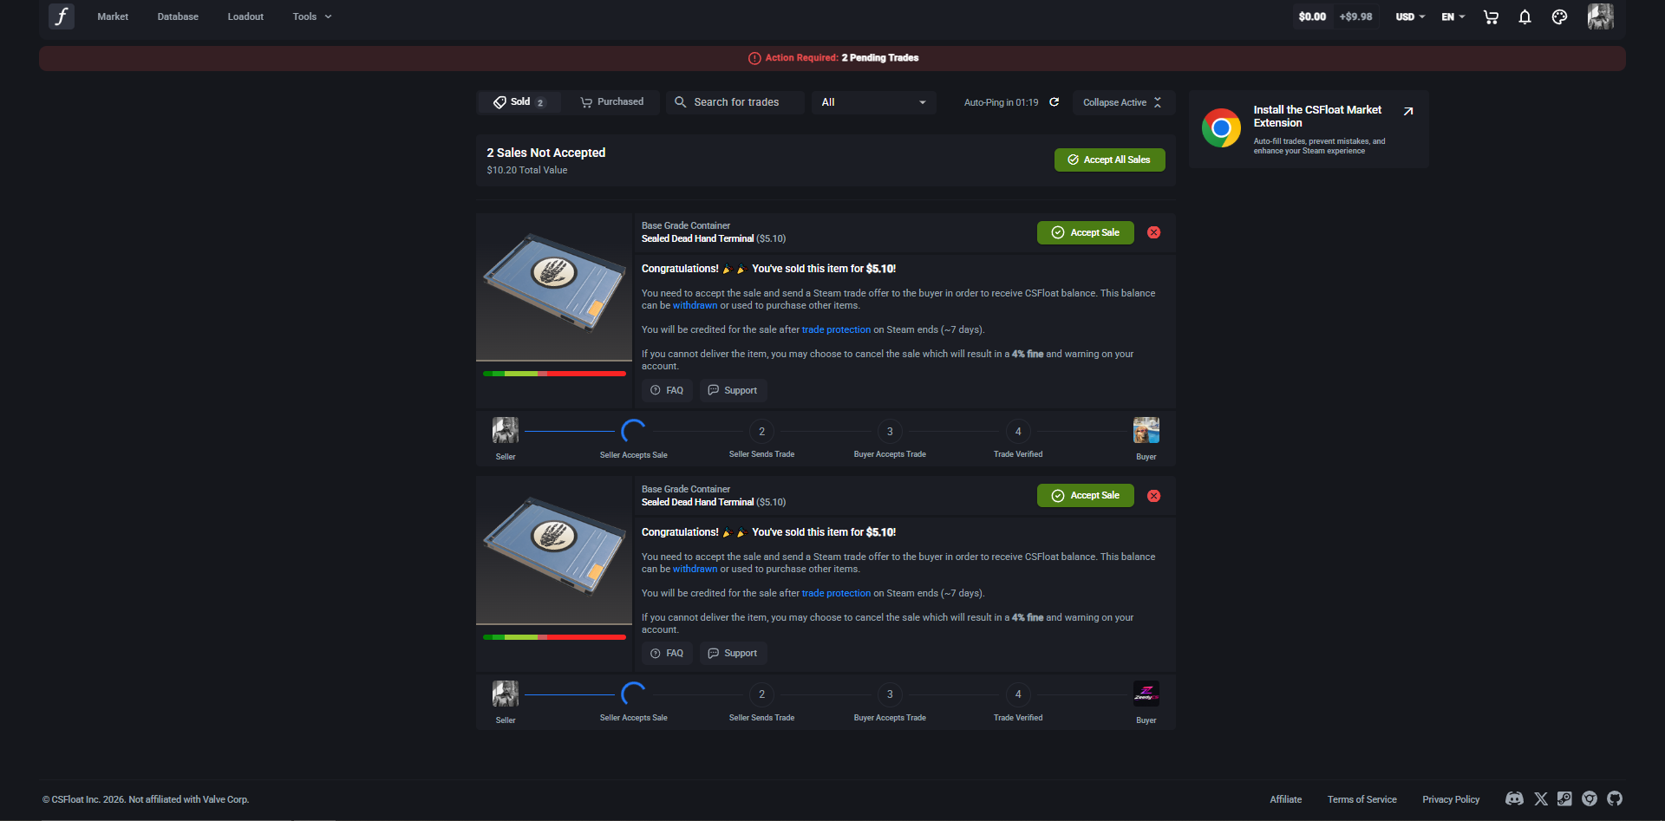
Task: Click the Search for trades field
Action: [735, 102]
